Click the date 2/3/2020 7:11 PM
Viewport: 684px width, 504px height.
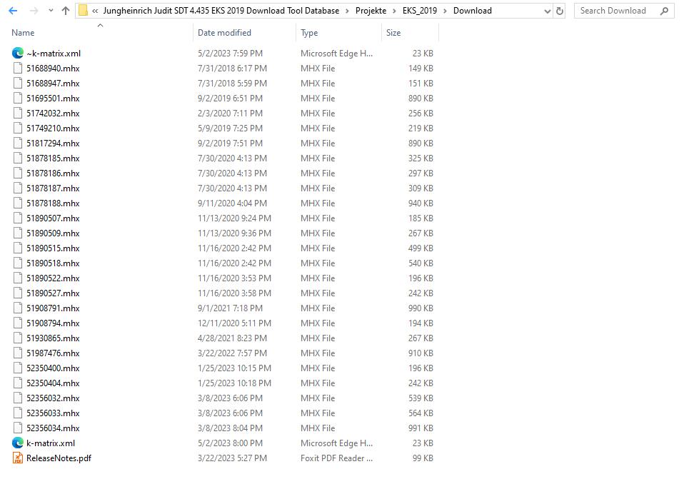coord(230,114)
